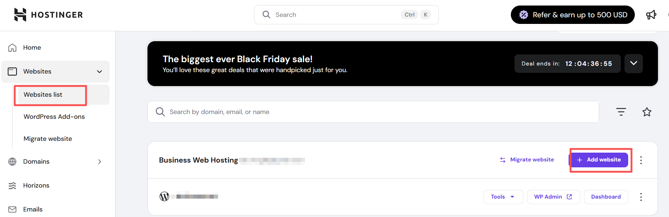Go to Migrate website in the sidebar
Screen dimensions: 669x217
(x=48, y=139)
